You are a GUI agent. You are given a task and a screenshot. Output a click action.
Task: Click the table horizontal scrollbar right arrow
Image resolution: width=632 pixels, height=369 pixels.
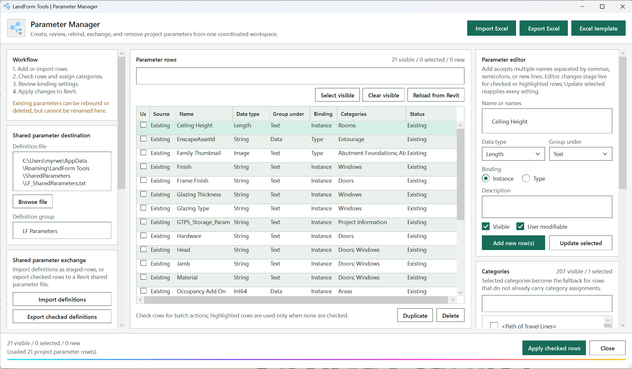[x=453, y=300]
